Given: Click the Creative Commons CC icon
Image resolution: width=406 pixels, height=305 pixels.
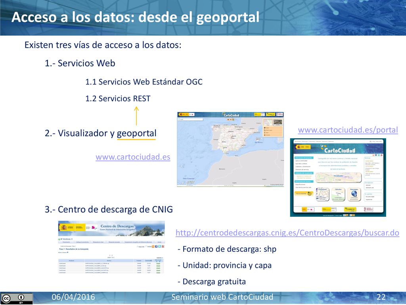Looking at the screenshot, I should tap(6, 299).
